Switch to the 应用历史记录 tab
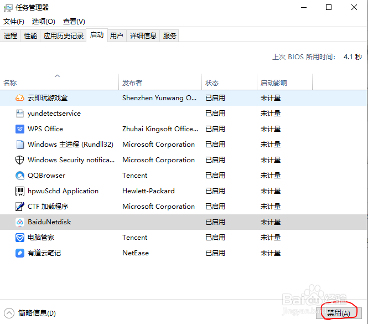This screenshot has height=324, width=368. pyautogui.click(x=64, y=35)
